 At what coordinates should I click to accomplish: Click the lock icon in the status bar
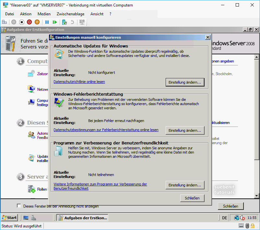(x=253, y=226)
